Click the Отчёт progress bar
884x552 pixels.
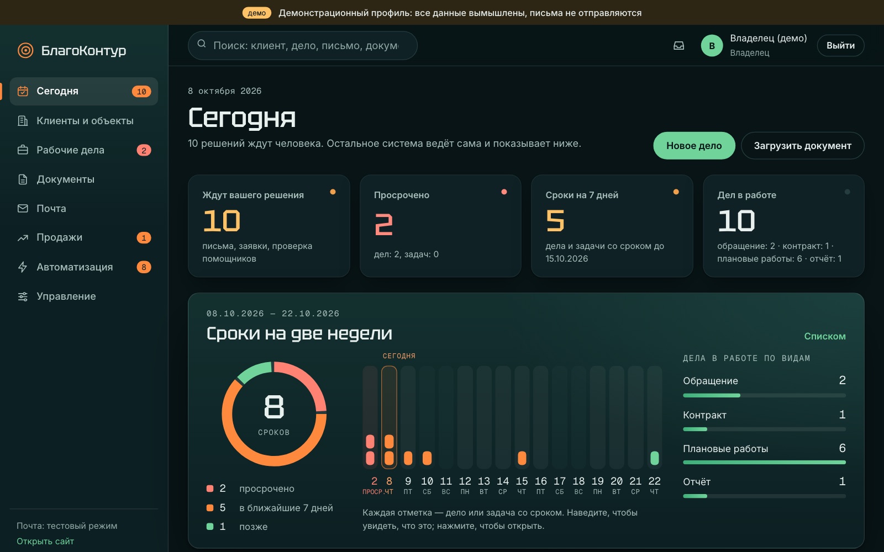764,496
